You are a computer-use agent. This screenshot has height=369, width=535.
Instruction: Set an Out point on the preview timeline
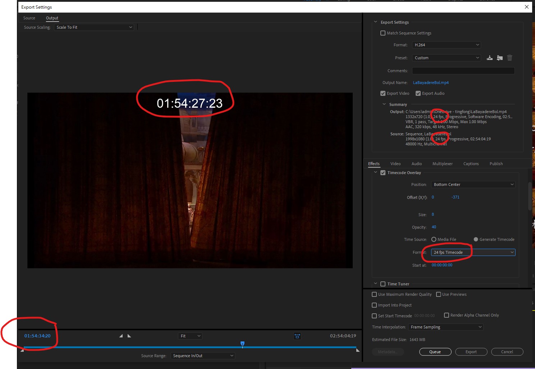pos(129,336)
